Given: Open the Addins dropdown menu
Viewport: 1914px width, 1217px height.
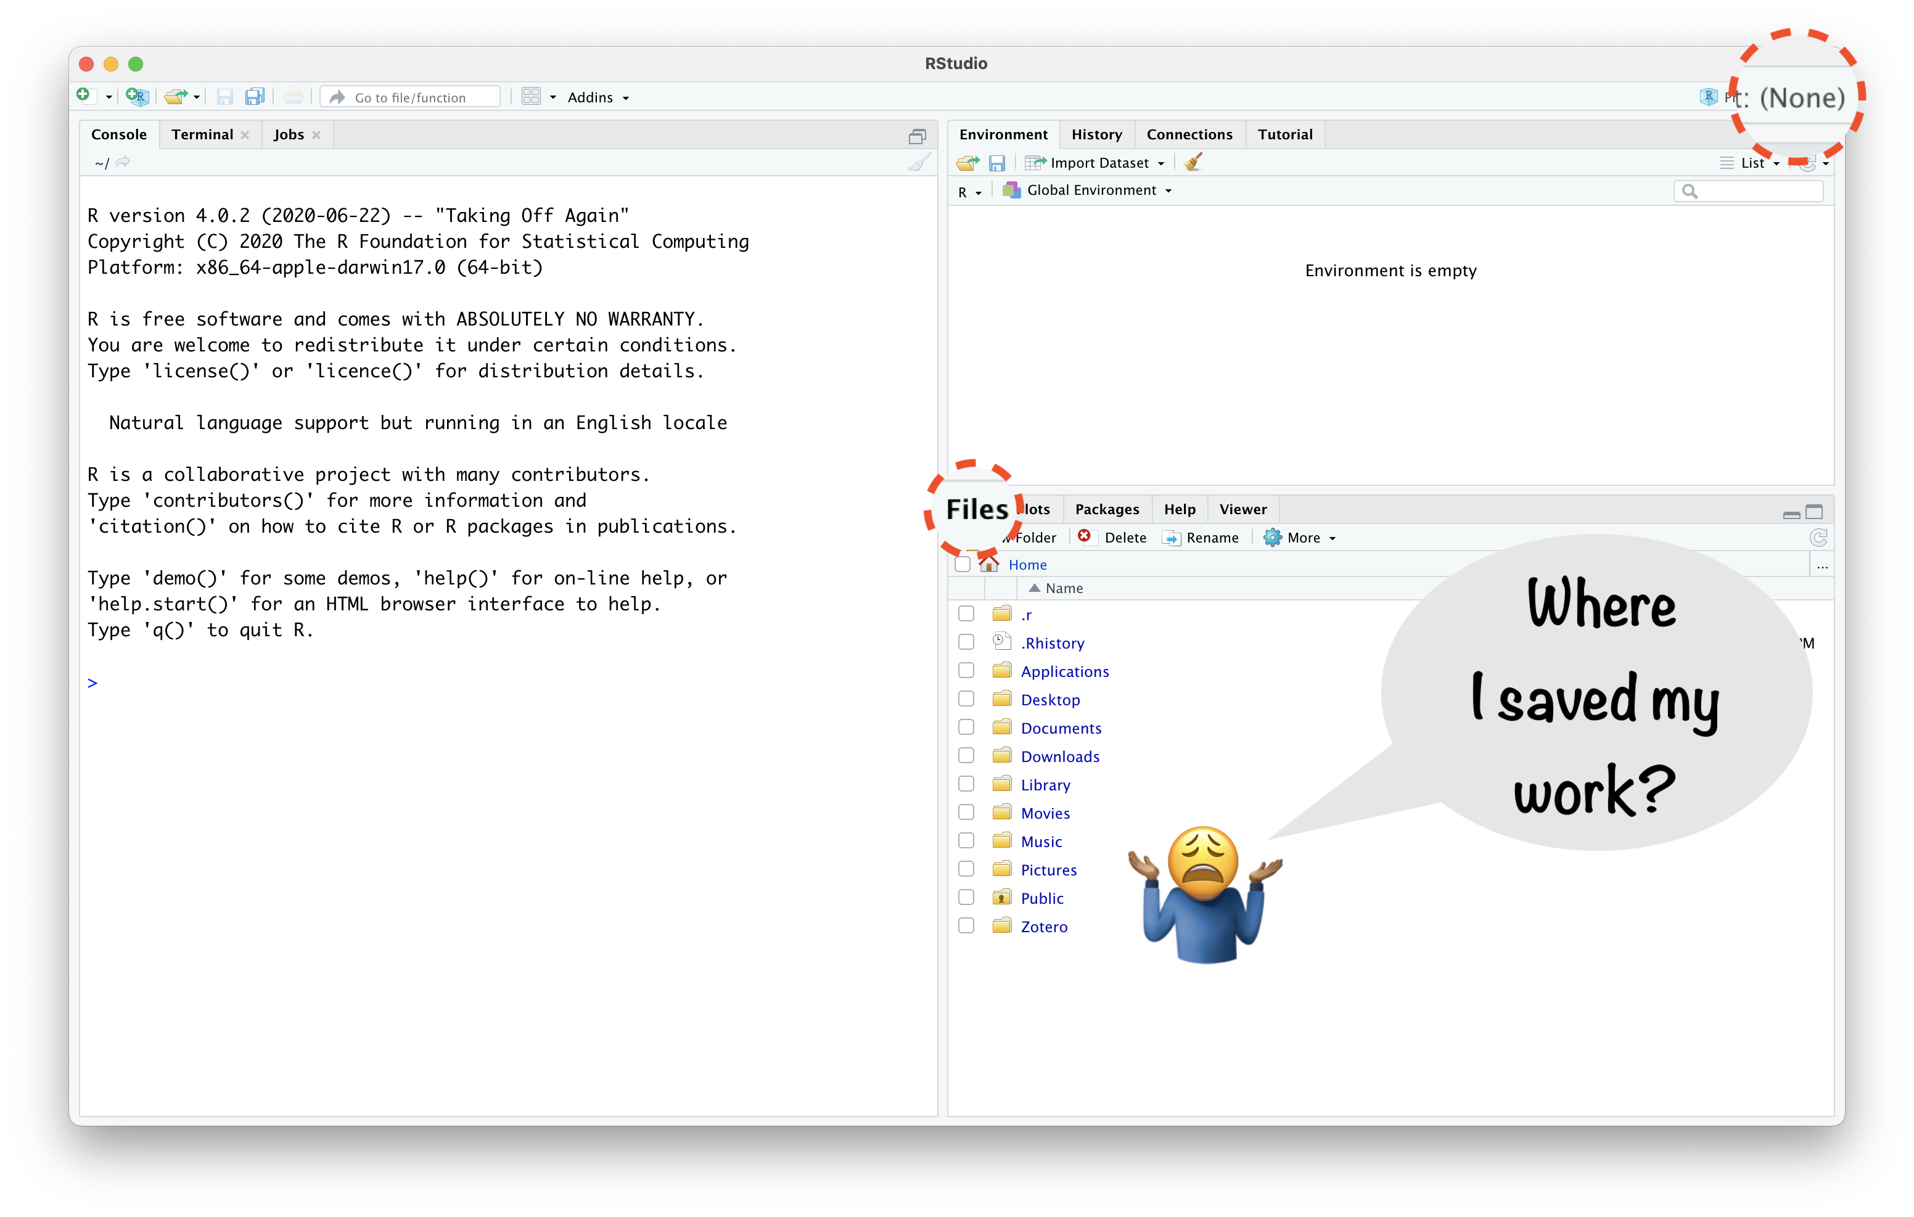Looking at the screenshot, I should pyautogui.click(x=598, y=97).
